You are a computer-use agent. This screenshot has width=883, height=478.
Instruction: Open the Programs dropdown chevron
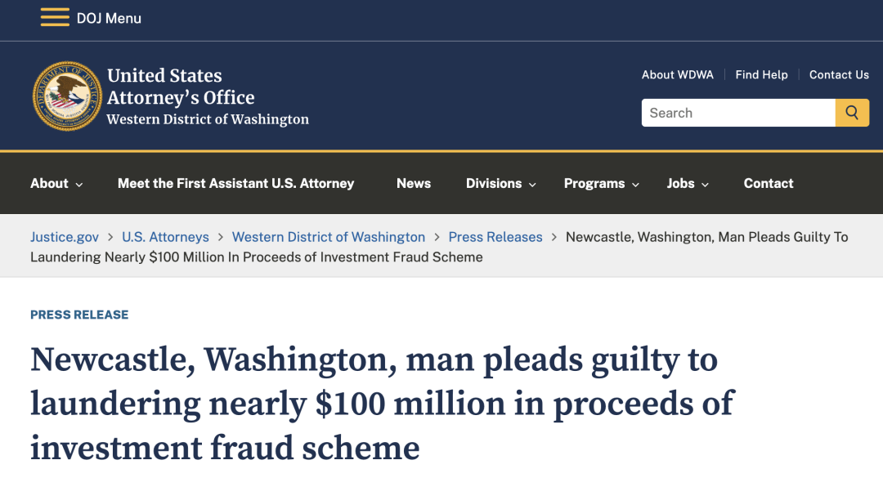635,185
